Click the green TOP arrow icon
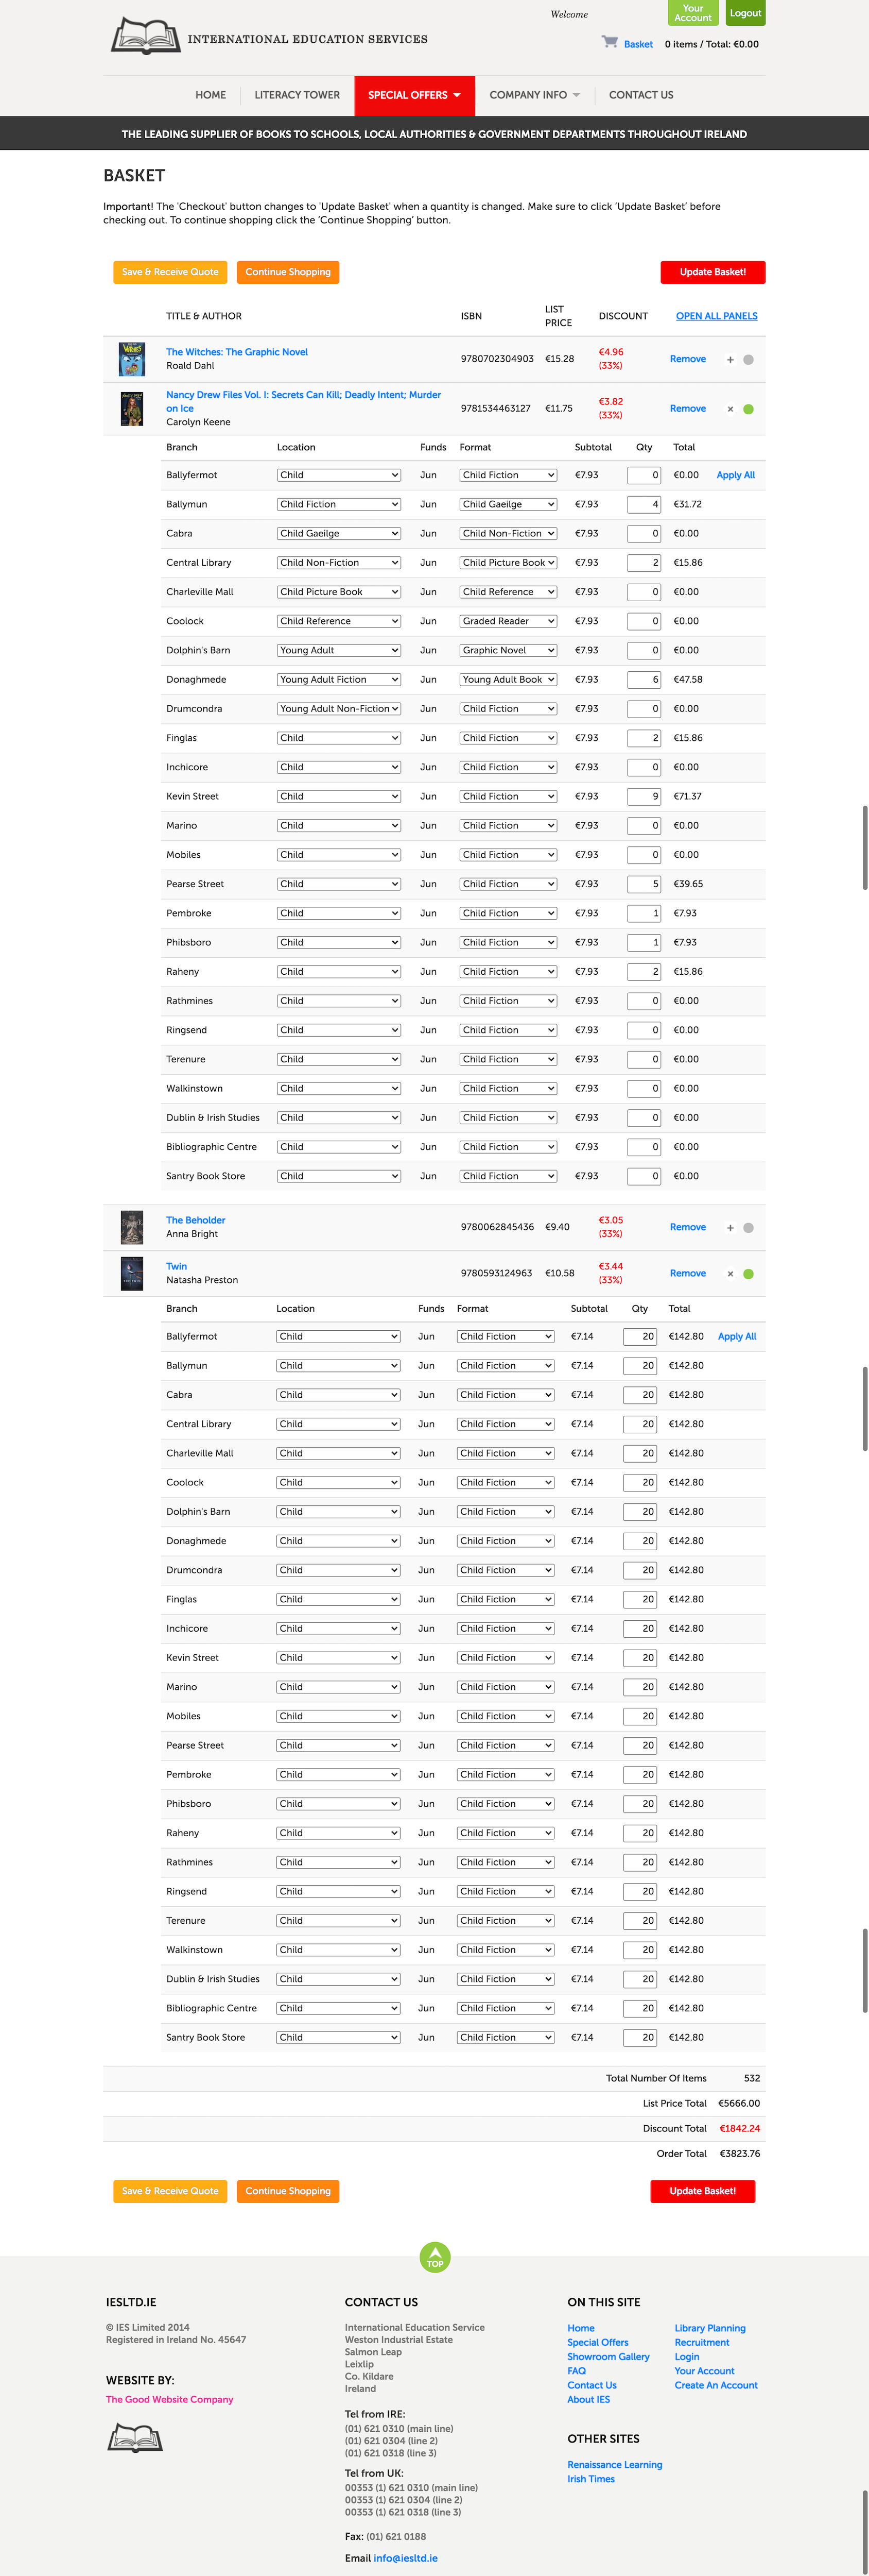869x2576 pixels. [x=434, y=2257]
